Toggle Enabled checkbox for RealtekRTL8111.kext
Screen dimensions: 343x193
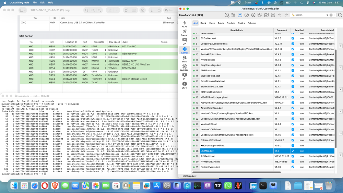pos(293,55)
